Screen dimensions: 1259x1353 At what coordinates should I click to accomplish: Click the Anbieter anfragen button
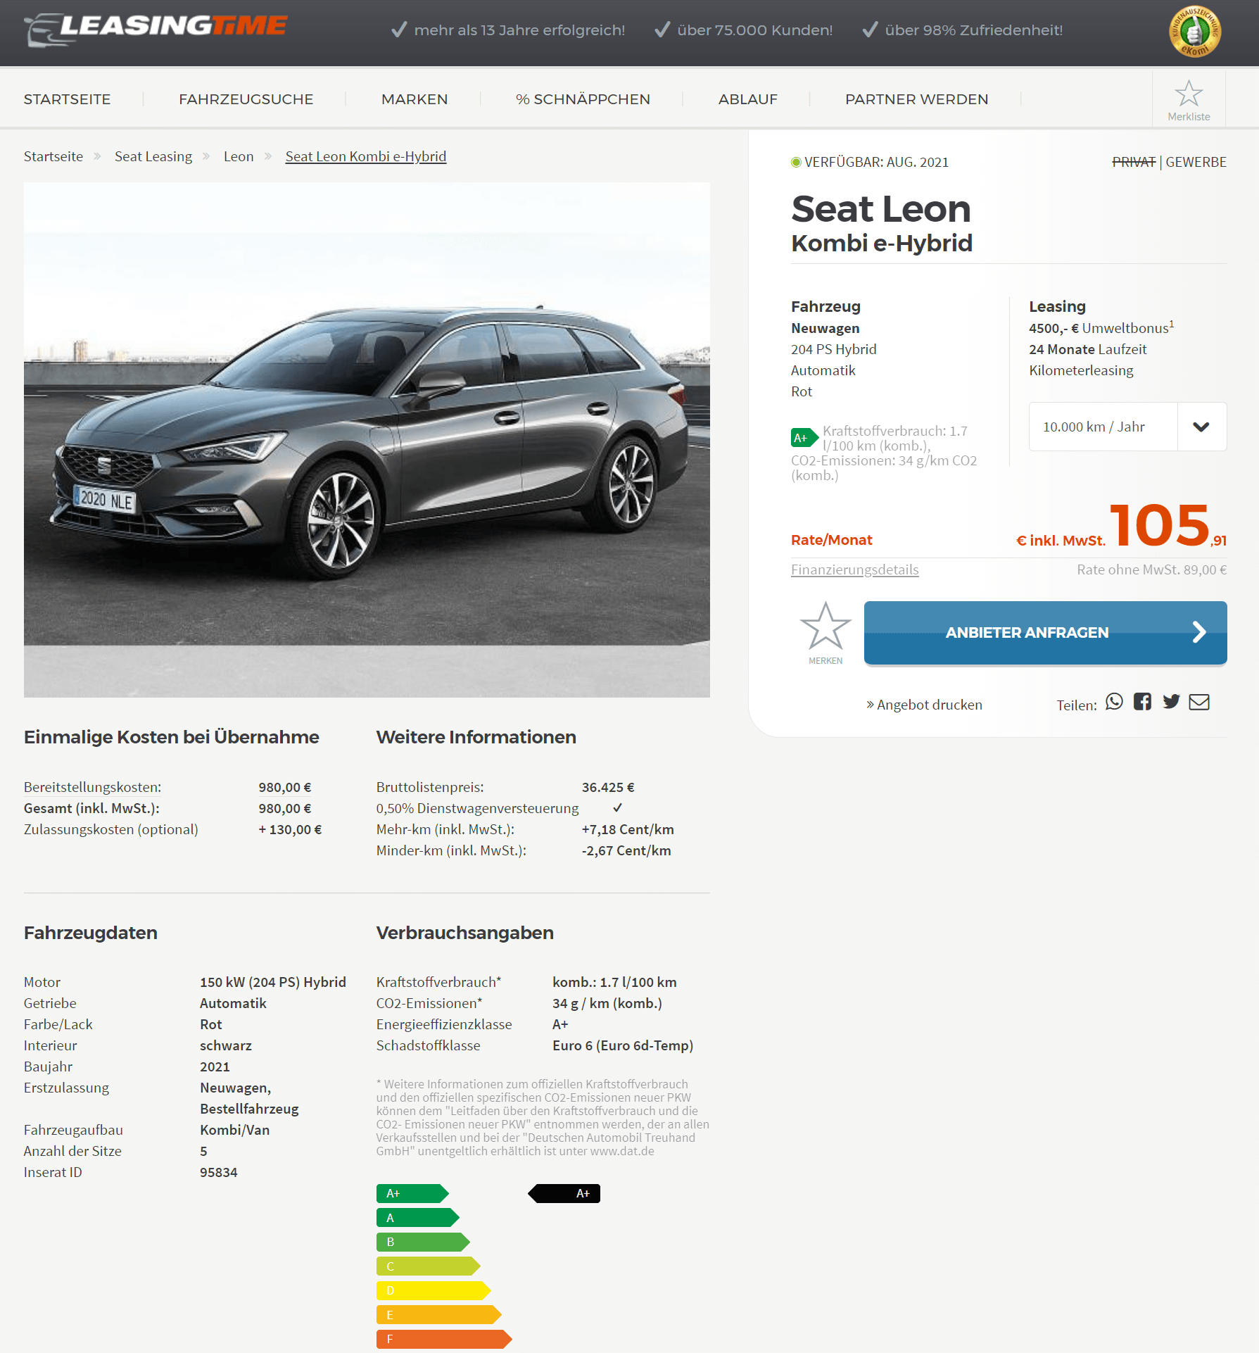pyautogui.click(x=1045, y=632)
